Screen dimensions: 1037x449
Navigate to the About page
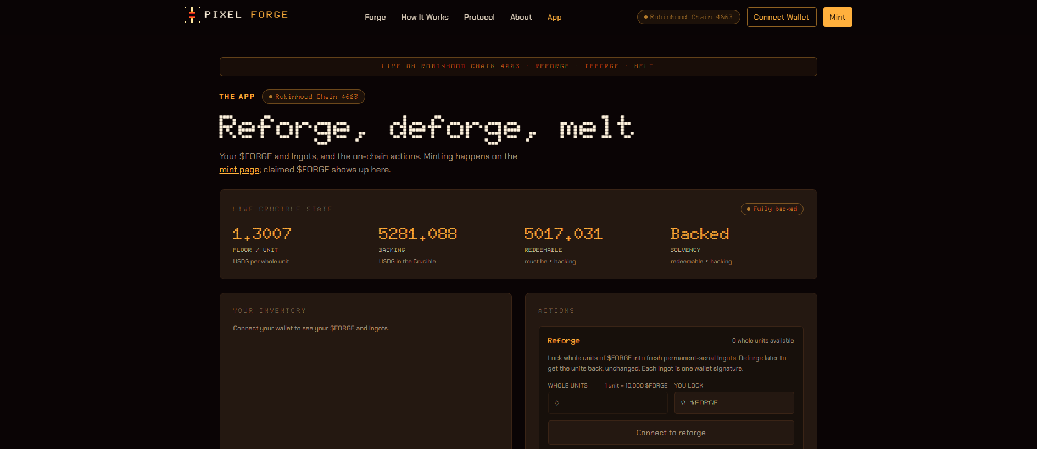pos(521,17)
